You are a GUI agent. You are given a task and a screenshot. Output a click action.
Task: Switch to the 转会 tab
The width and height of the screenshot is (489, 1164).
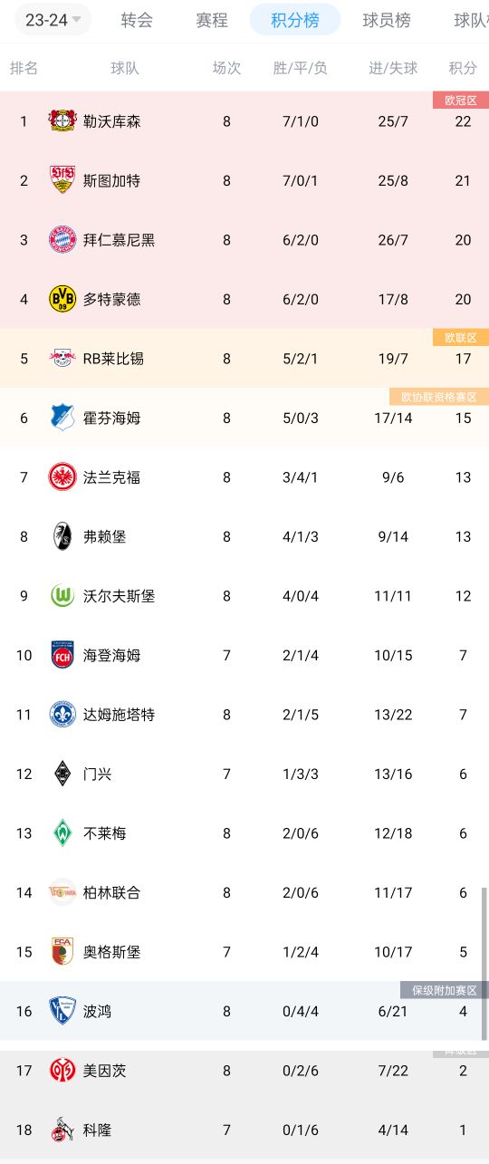tap(137, 20)
